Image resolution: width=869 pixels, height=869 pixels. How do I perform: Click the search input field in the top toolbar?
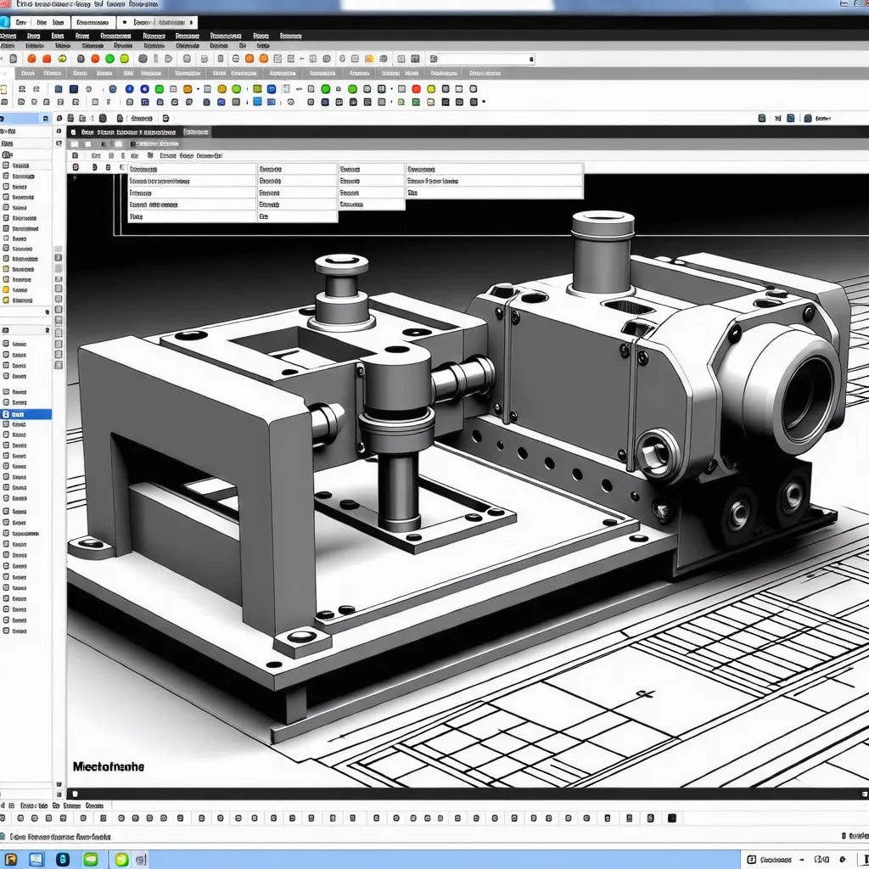point(482,59)
